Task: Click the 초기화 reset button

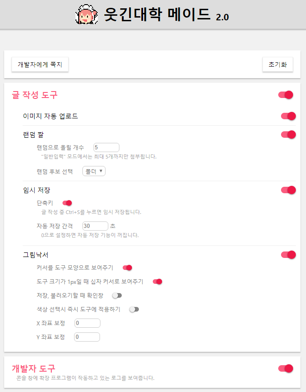Action: [277, 65]
